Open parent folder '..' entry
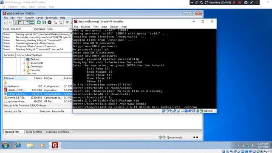This screenshot has height=153, width=272. [x=6, y=82]
